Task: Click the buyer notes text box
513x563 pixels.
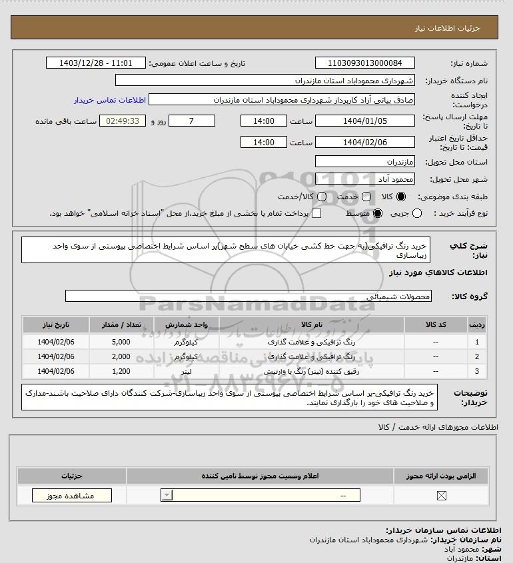Action: click(229, 397)
